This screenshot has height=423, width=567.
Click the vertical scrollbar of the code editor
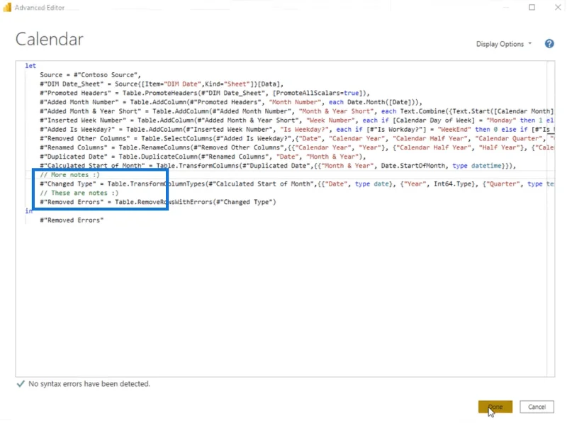coord(551,219)
